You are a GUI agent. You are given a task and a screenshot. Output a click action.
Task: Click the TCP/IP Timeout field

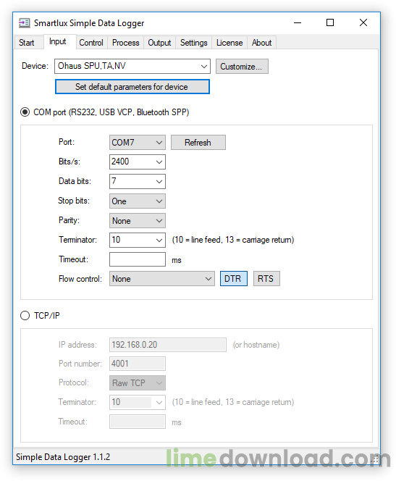pyautogui.click(x=138, y=422)
